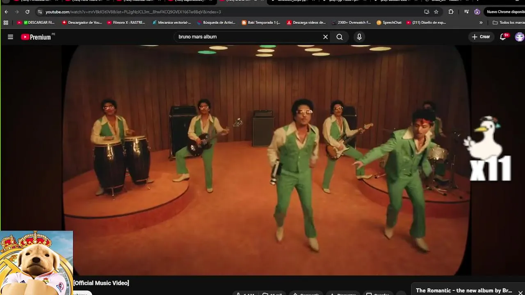Close The Romantic album notification
Image resolution: width=525 pixels, height=295 pixels.
(520, 292)
